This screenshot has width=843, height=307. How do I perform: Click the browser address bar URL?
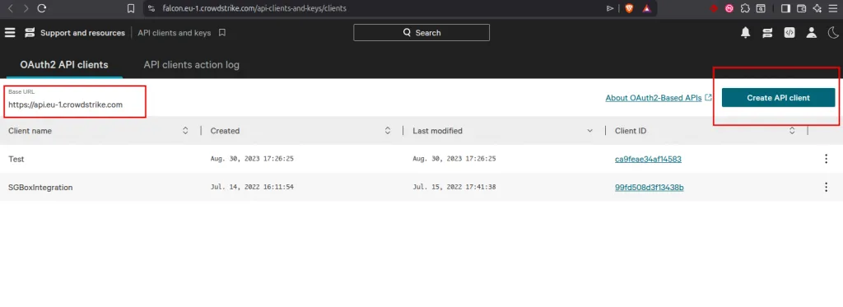[x=255, y=8]
